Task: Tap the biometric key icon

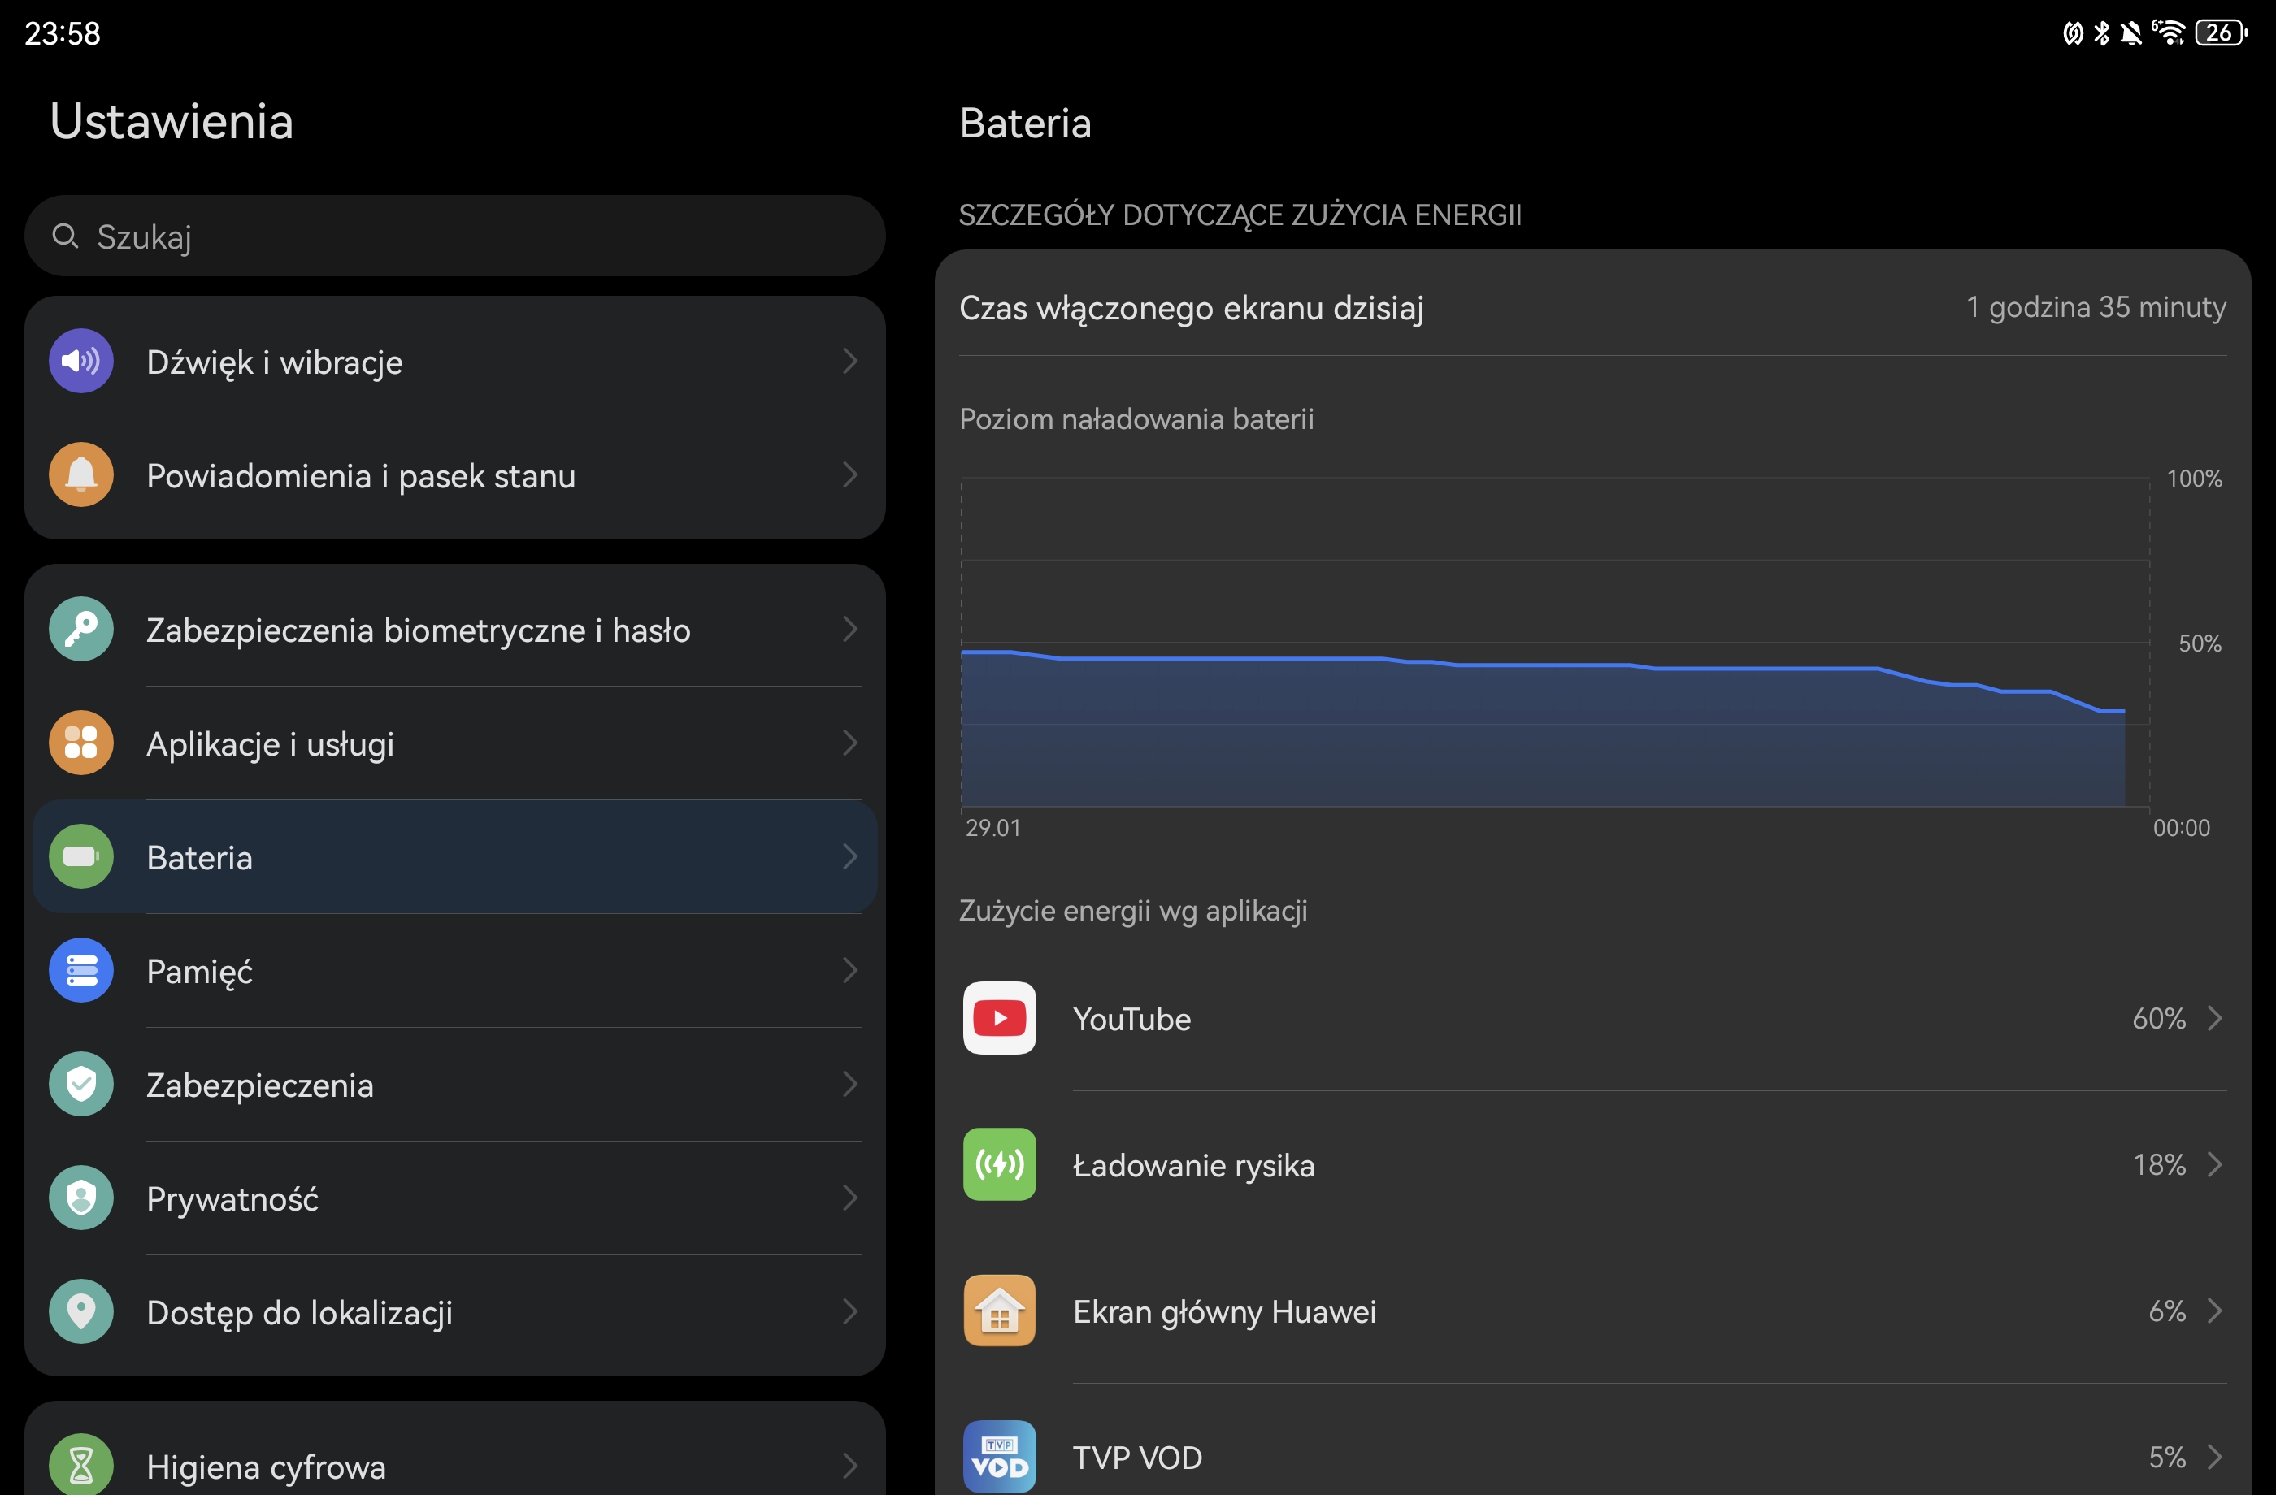Action: click(x=81, y=629)
